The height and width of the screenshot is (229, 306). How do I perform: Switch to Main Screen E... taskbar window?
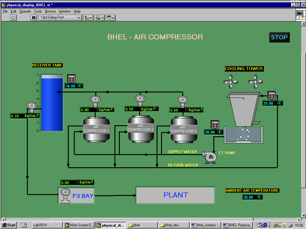(79, 225)
